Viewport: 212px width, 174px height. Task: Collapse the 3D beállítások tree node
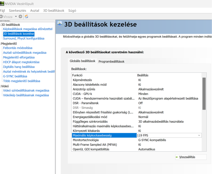point(1,25)
